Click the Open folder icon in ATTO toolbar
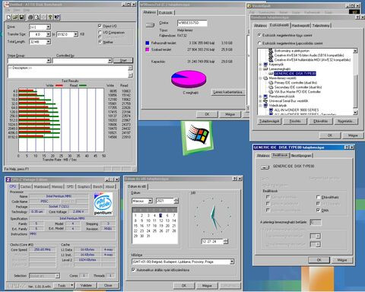Viewport: 365px width, 292px height. [15, 17]
